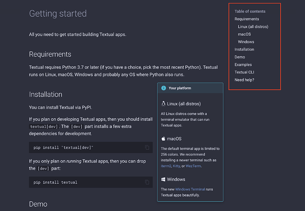
Task: Click the Table of contents title
Action: 250,11
